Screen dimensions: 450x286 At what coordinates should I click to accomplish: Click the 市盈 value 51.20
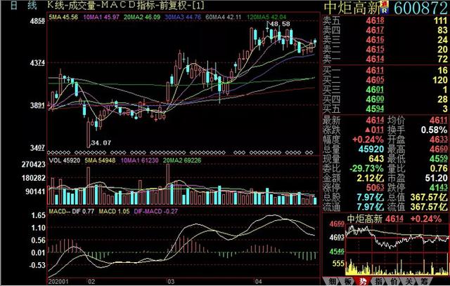[x=436, y=178]
